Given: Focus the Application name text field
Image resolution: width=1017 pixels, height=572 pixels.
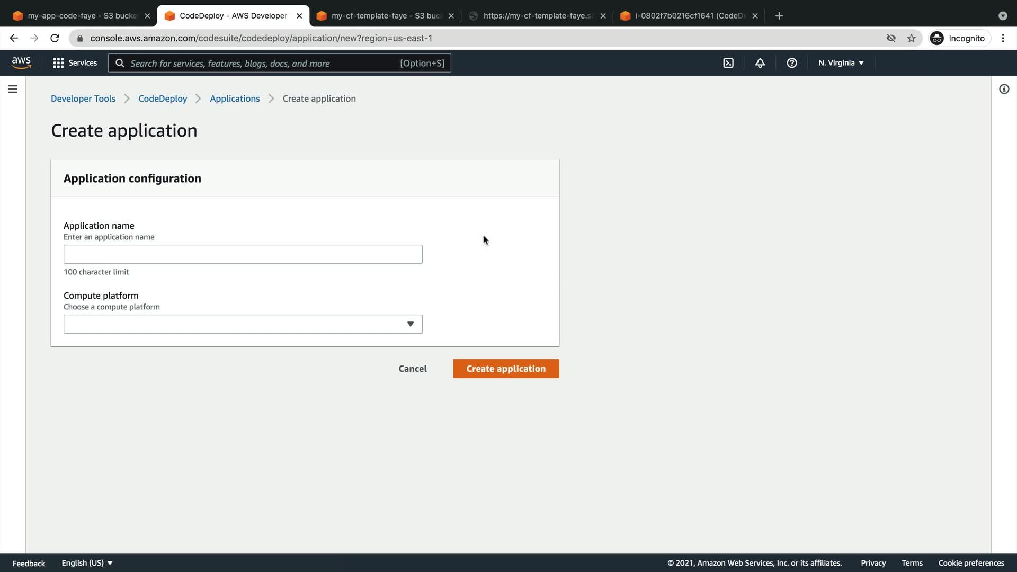Looking at the screenshot, I should (243, 254).
